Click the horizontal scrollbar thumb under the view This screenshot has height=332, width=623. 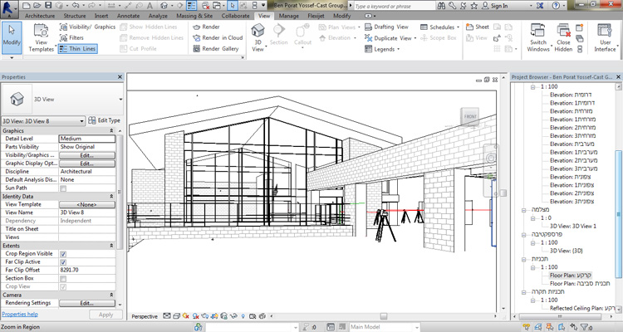click(384, 316)
